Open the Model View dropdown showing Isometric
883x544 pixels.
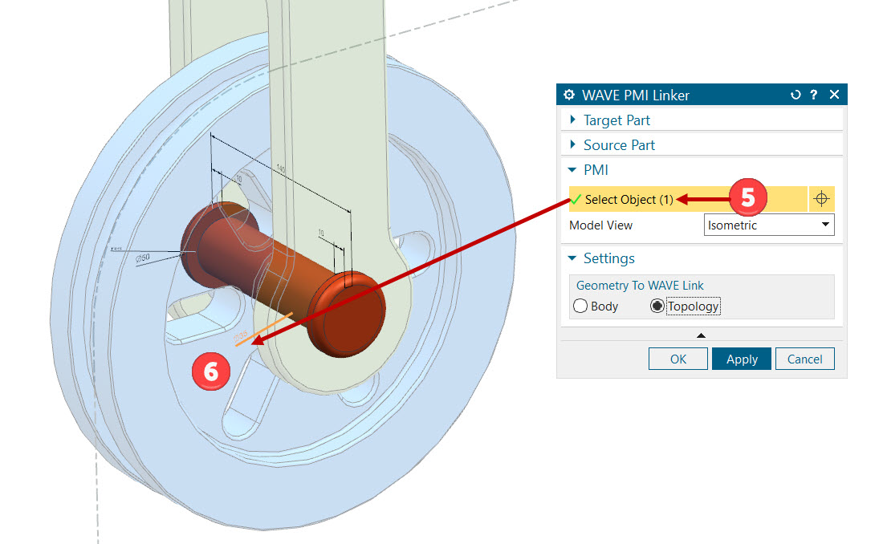(x=768, y=225)
